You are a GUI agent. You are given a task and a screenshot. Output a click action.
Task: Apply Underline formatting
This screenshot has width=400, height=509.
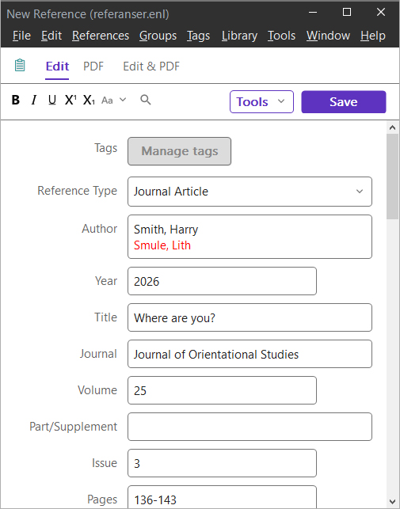[x=52, y=100]
